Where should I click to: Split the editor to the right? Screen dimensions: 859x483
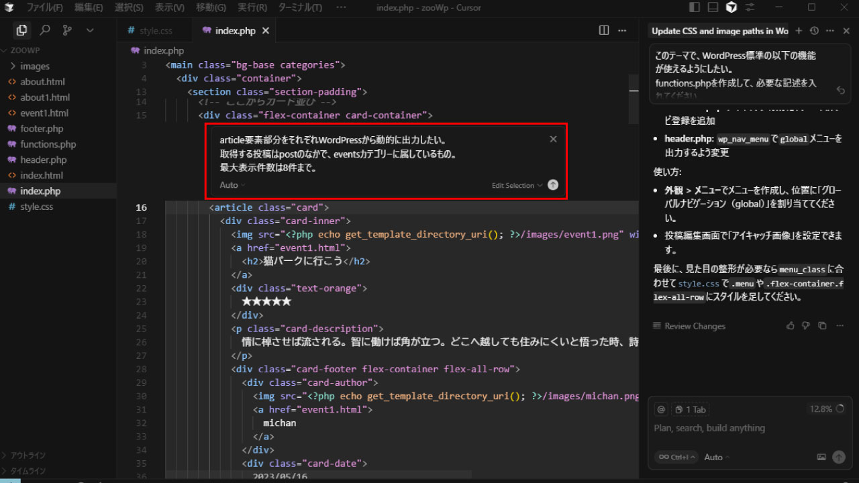604,30
